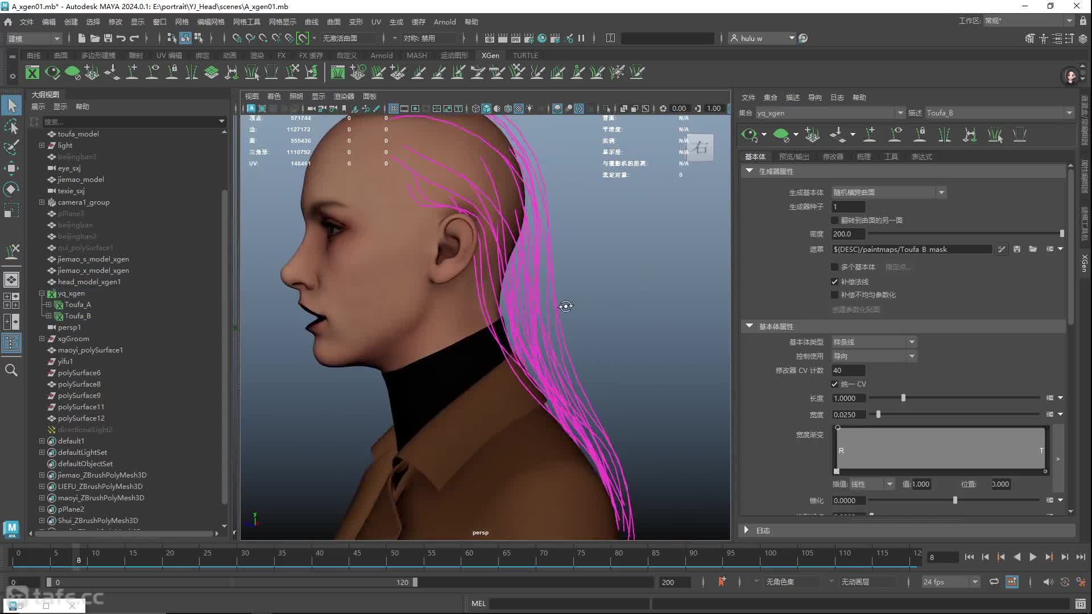This screenshot has height=614, width=1092.
Task: Collapse the generator attributes section
Action: click(x=749, y=171)
